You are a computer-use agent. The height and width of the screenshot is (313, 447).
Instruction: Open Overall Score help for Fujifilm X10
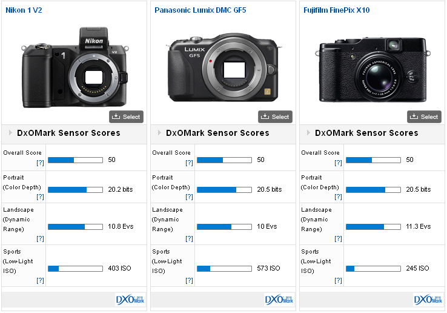coord(338,163)
